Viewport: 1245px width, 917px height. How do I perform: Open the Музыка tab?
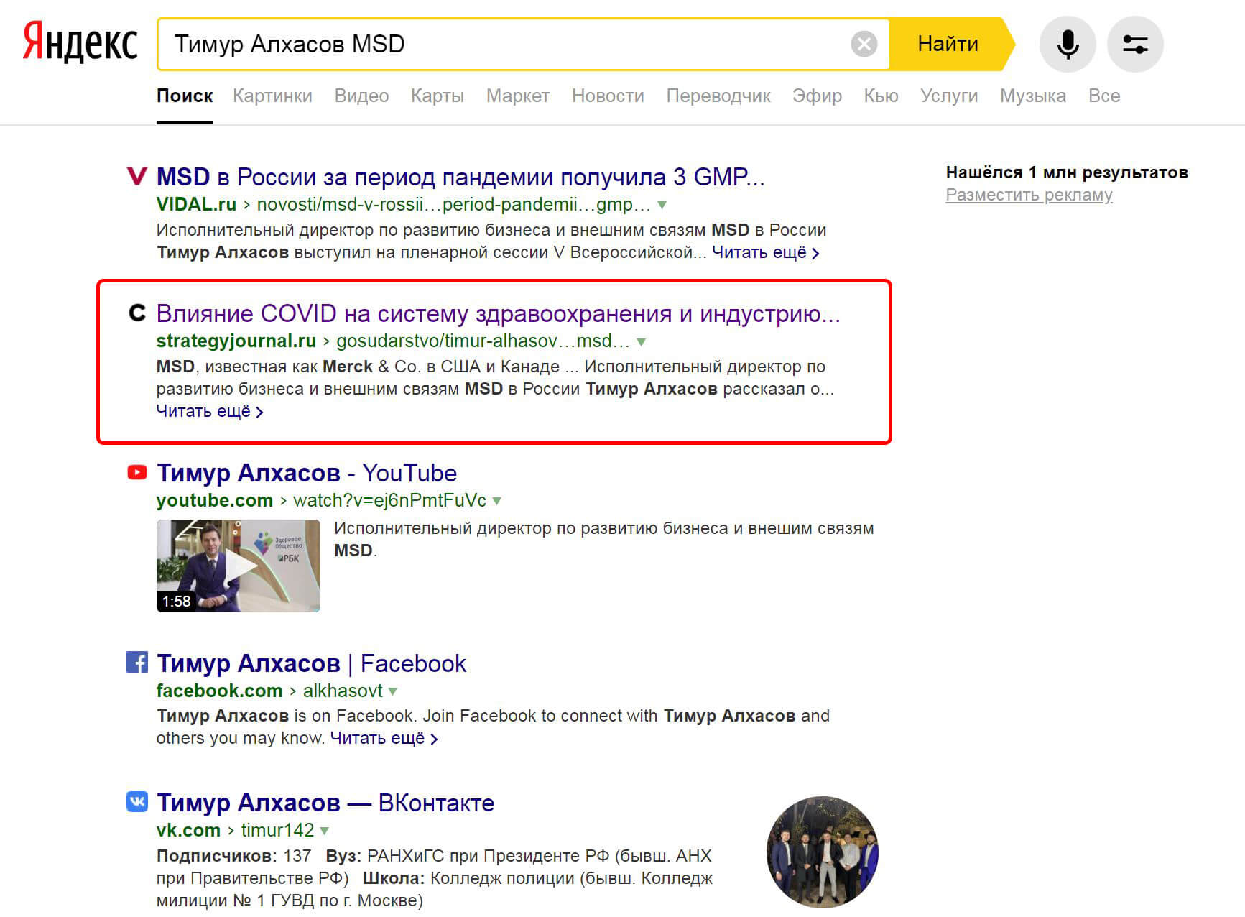(1033, 96)
